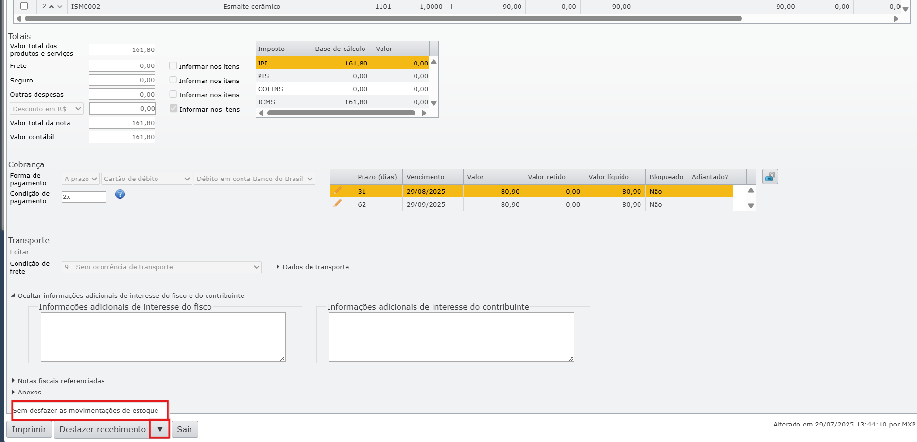Click the Desfazer recebimento button
This screenshot has width=917, height=442.
pyautogui.click(x=103, y=429)
